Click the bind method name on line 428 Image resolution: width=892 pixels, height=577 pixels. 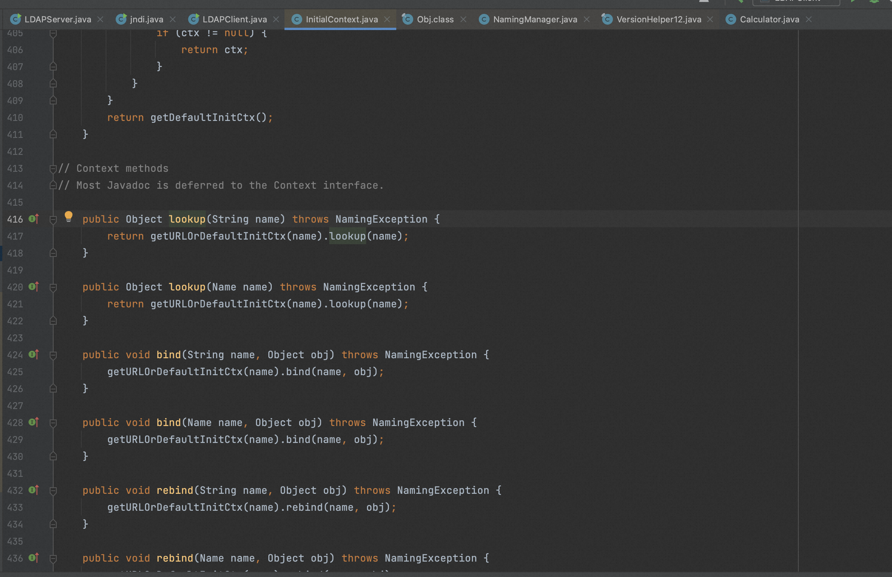[168, 423]
